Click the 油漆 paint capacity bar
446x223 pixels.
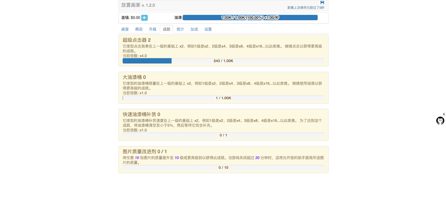250,18
